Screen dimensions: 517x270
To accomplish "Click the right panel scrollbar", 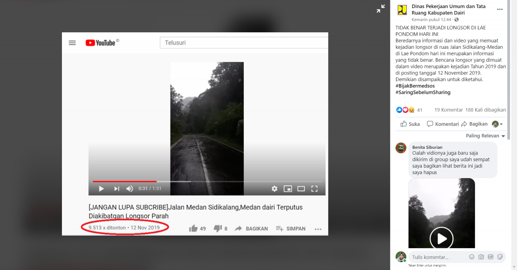I will pos(509,71).
